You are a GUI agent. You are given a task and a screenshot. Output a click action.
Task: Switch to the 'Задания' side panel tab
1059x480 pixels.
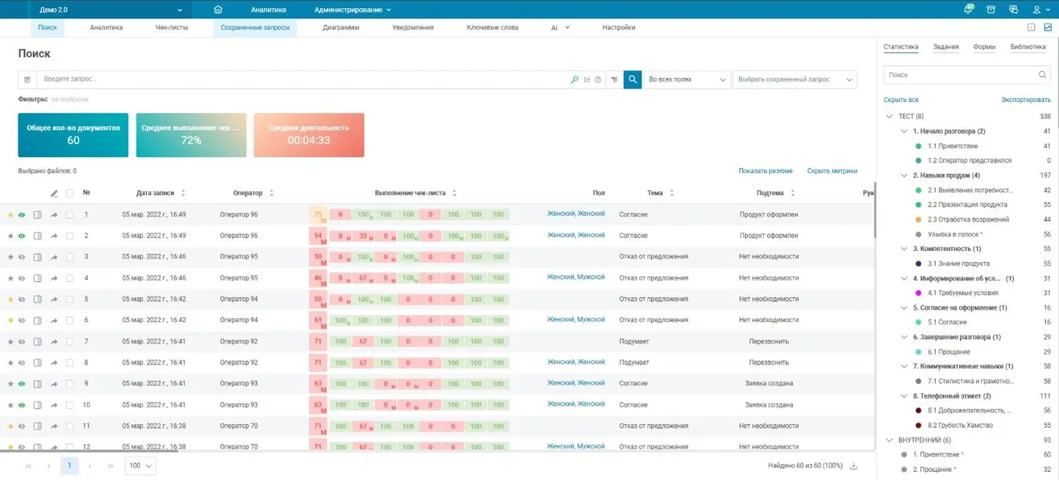(946, 47)
